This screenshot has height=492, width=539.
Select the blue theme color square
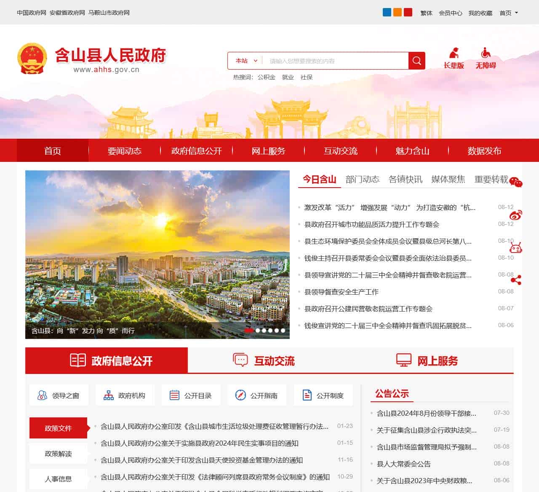[387, 12]
